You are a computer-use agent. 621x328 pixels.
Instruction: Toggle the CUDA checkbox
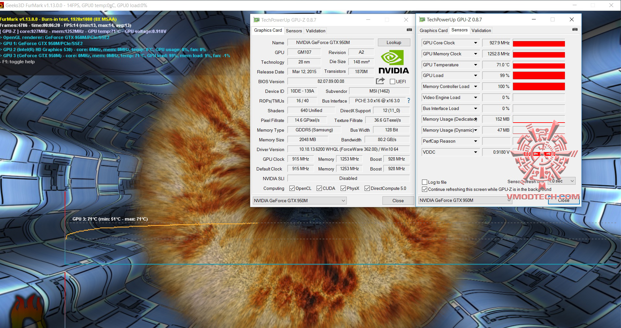coord(319,188)
